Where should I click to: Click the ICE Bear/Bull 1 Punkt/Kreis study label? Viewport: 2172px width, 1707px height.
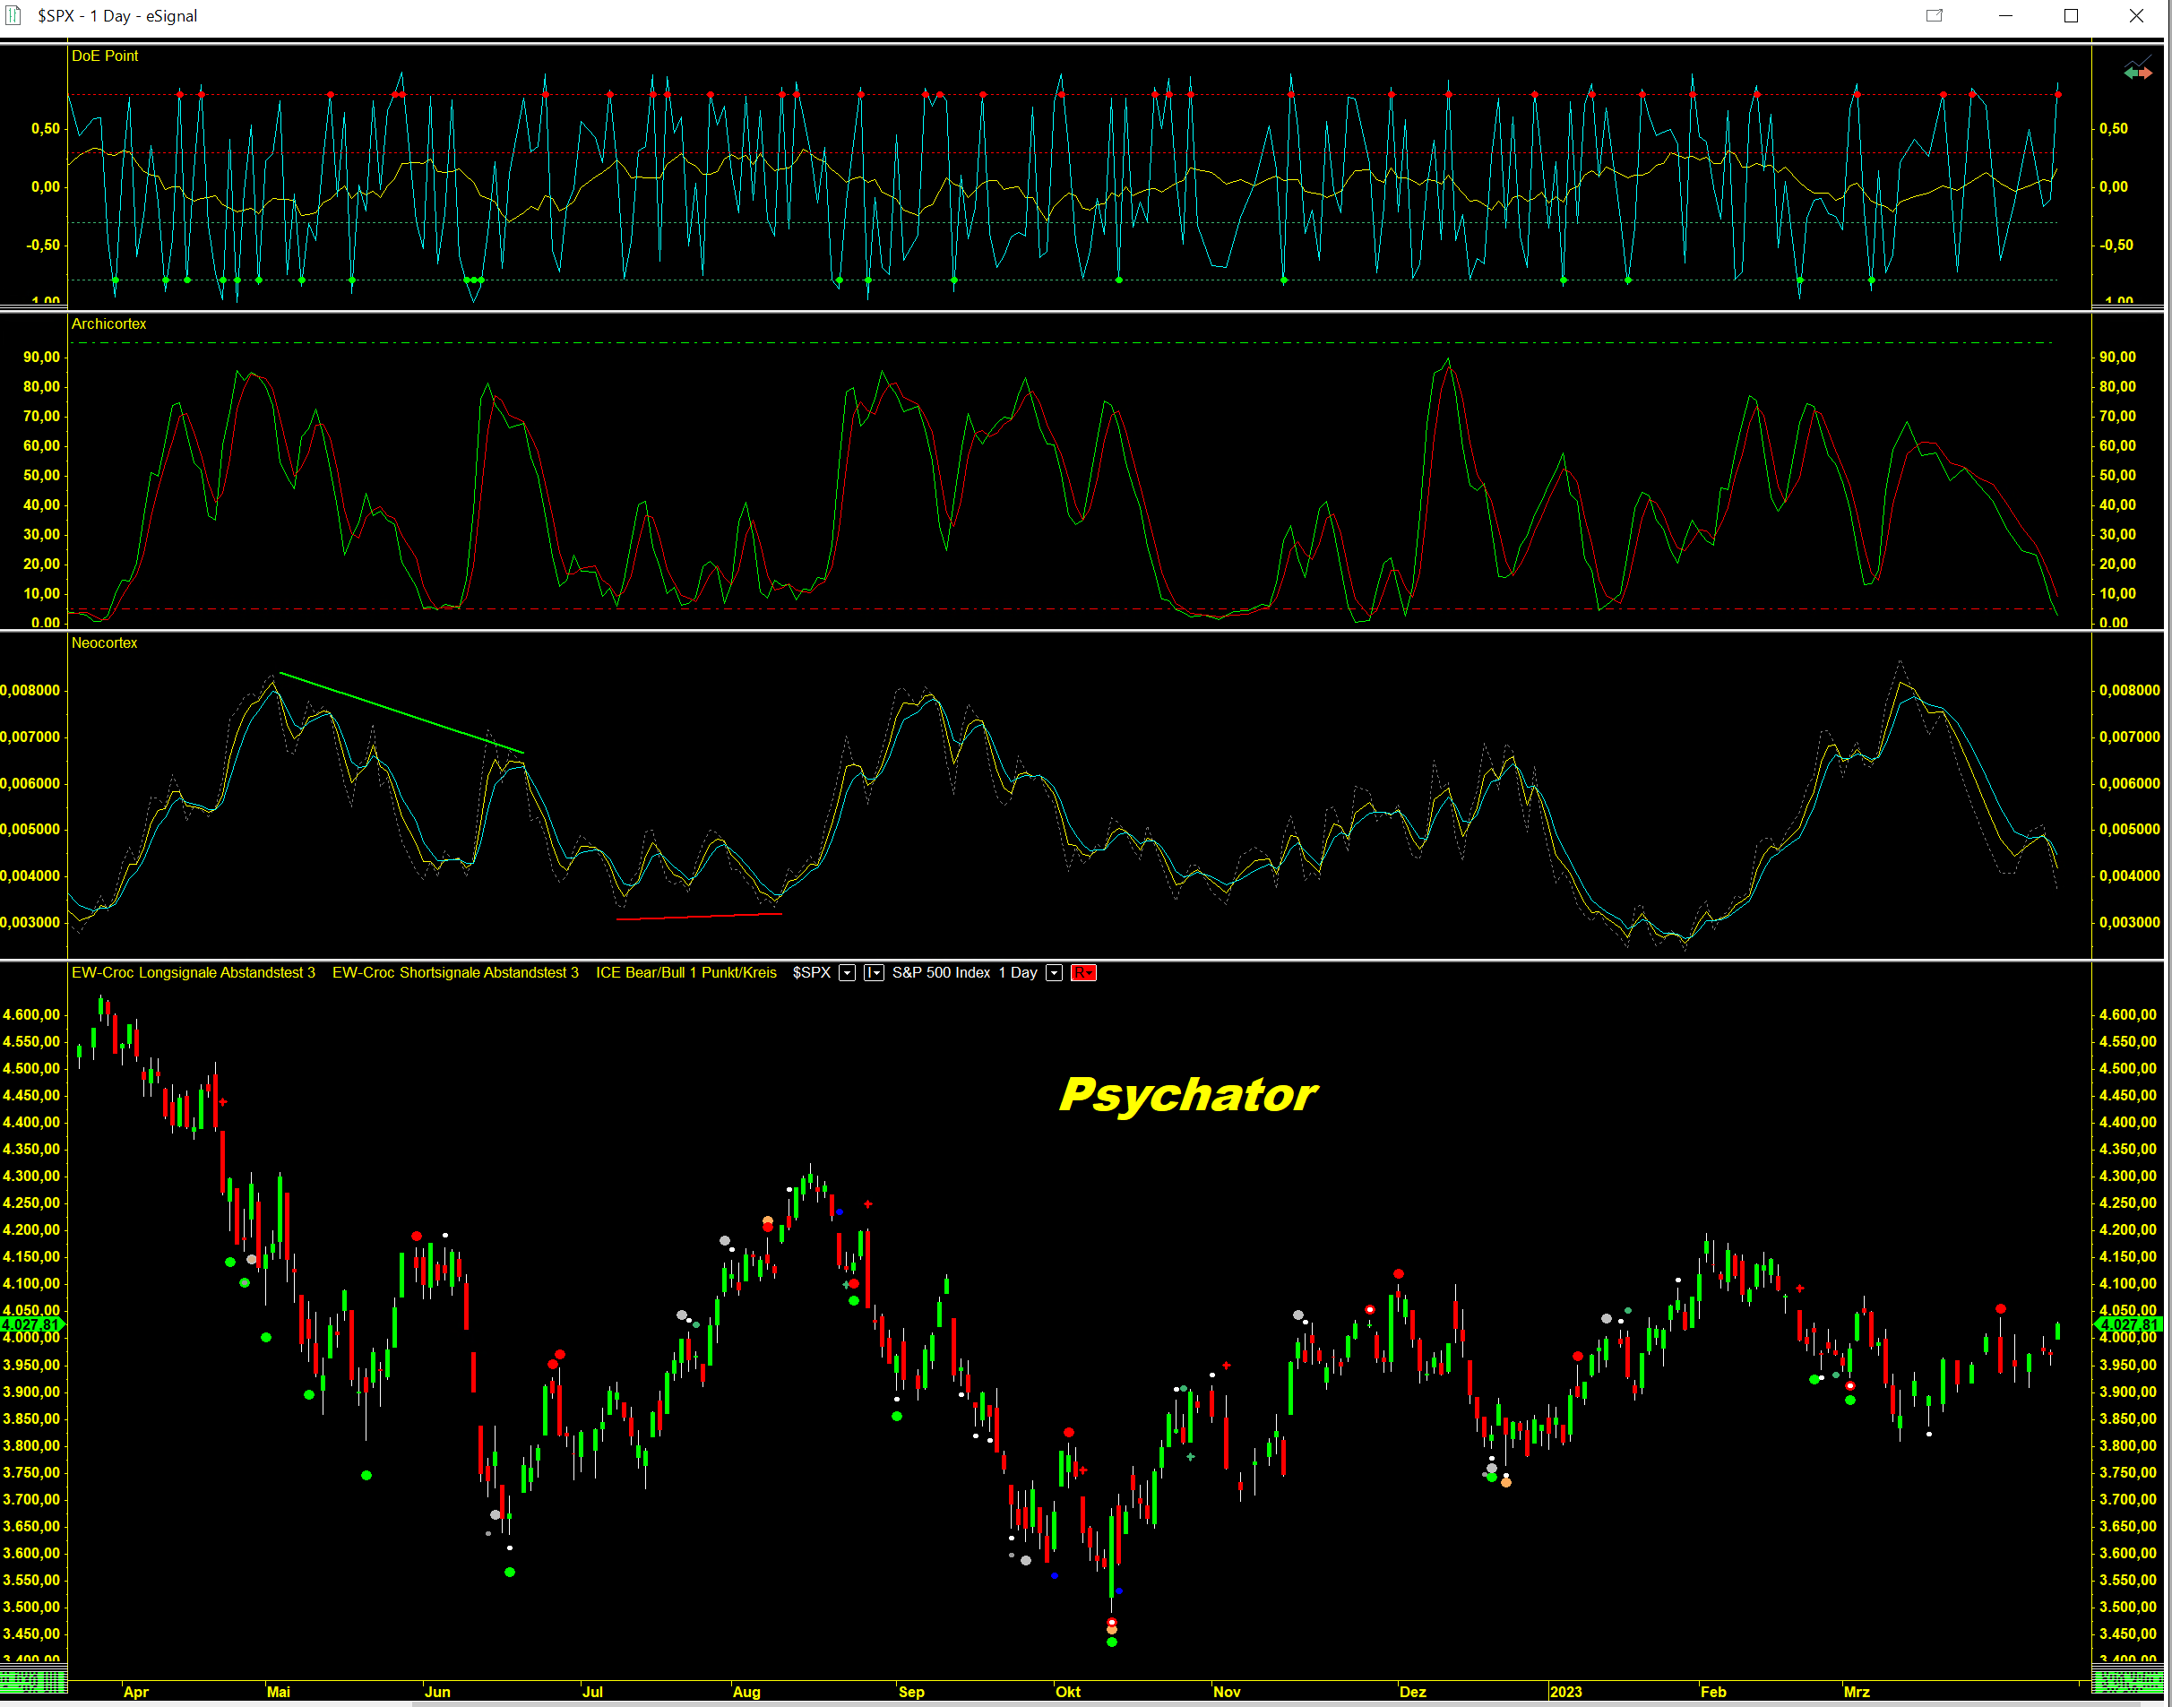[x=685, y=973]
